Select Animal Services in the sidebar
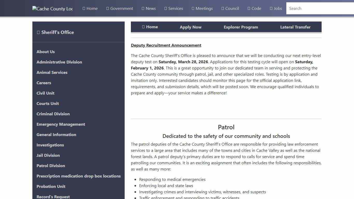 click(52, 72)
